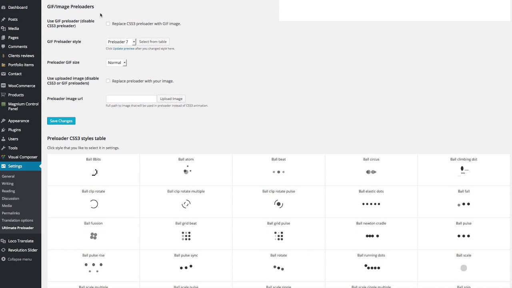Click the Pages icon in sidebar
The width and height of the screenshot is (512, 288).
(3, 38)
